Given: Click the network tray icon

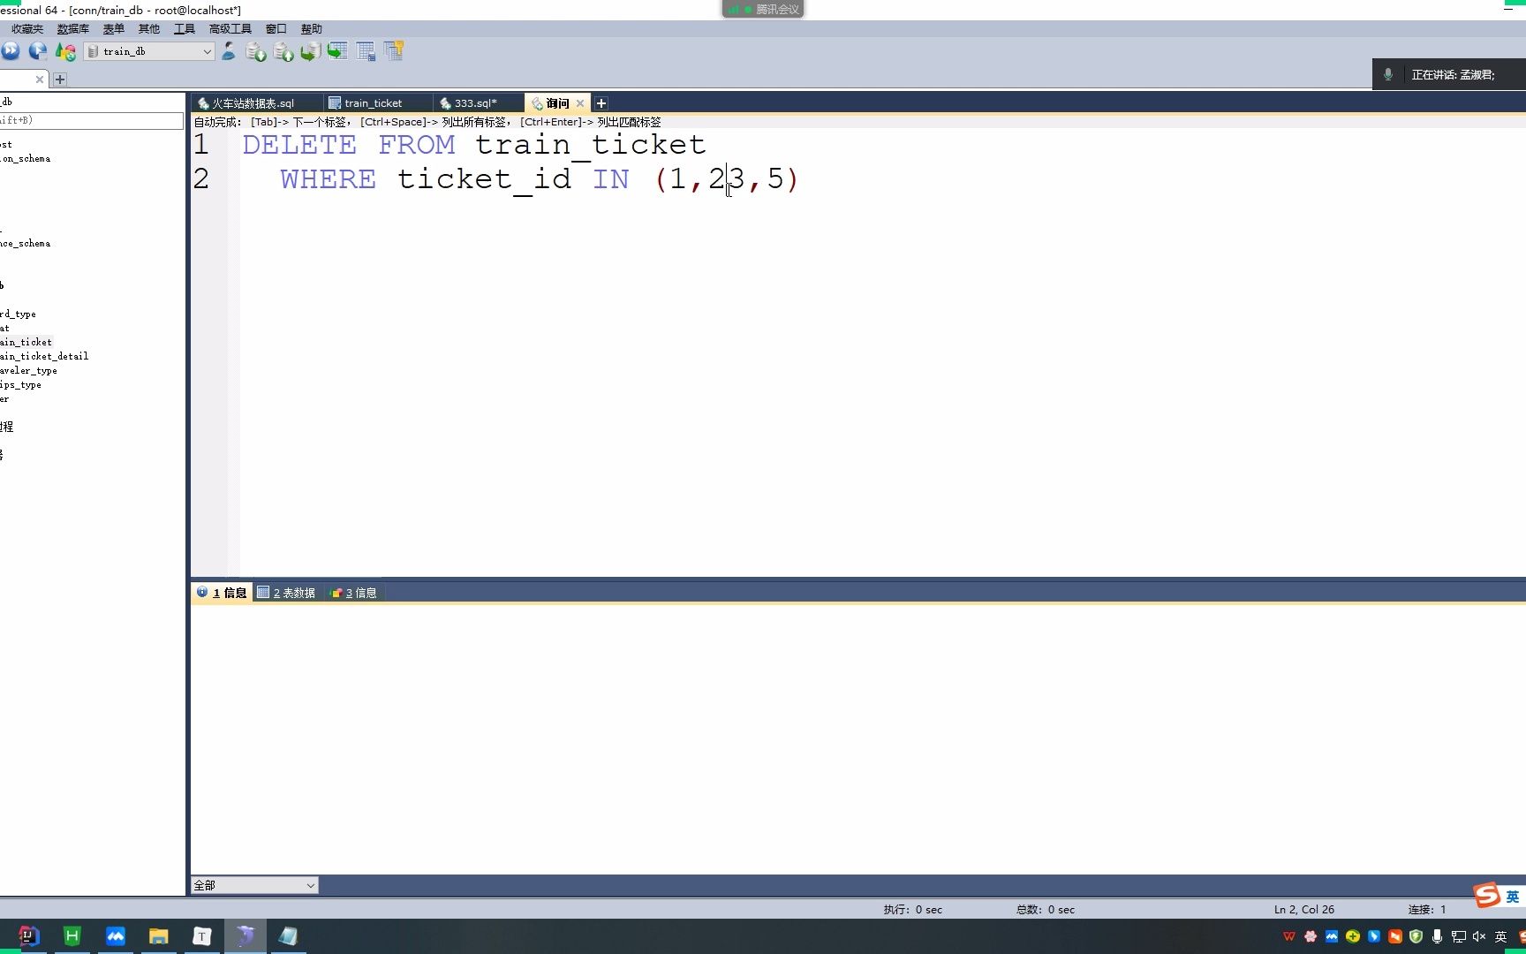Looking at the screenshot, I should pyautogui.click(x=1459, y=936).
